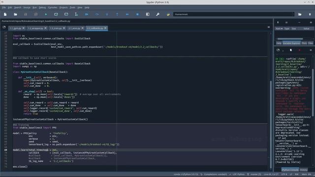
Task: Switch to the Files tab
Action: pos(311,43)
